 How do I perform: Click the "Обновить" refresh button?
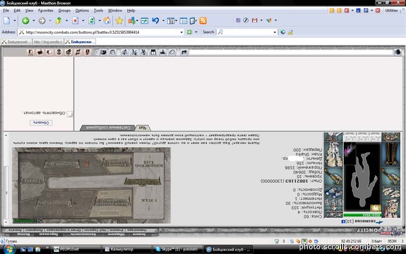[41, 123]
